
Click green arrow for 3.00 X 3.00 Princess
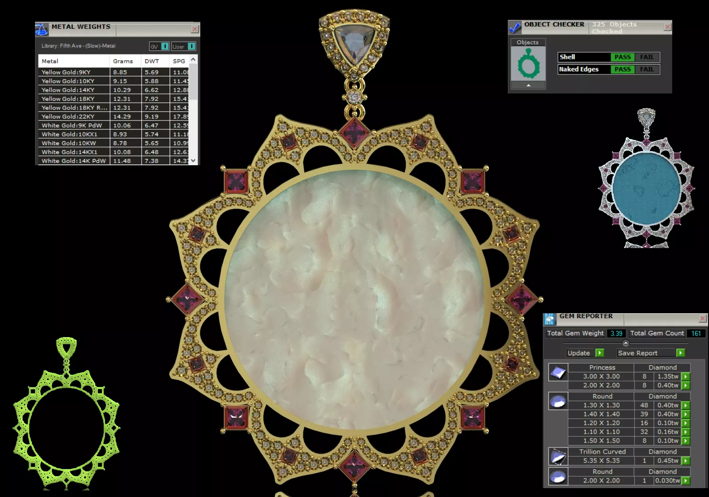686,377
